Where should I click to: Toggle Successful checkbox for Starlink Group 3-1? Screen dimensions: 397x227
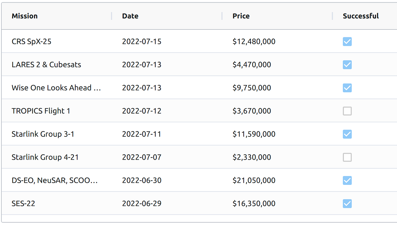(347, 134)
